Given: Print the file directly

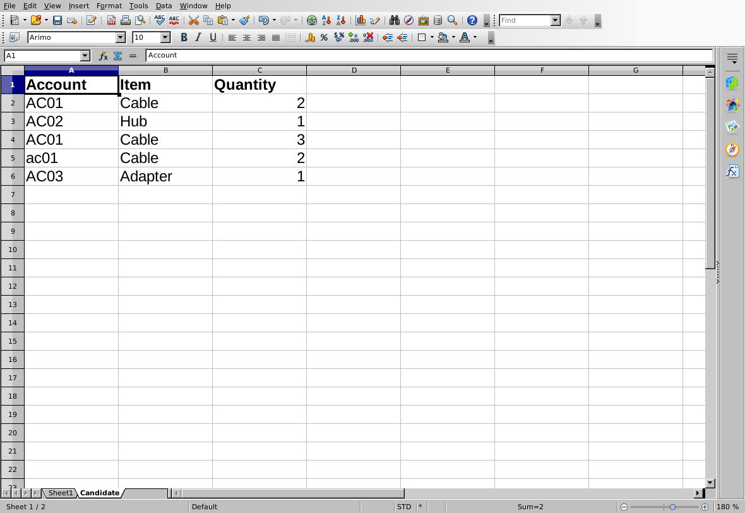Looking at the screenshot, I should tap(126, 20).
